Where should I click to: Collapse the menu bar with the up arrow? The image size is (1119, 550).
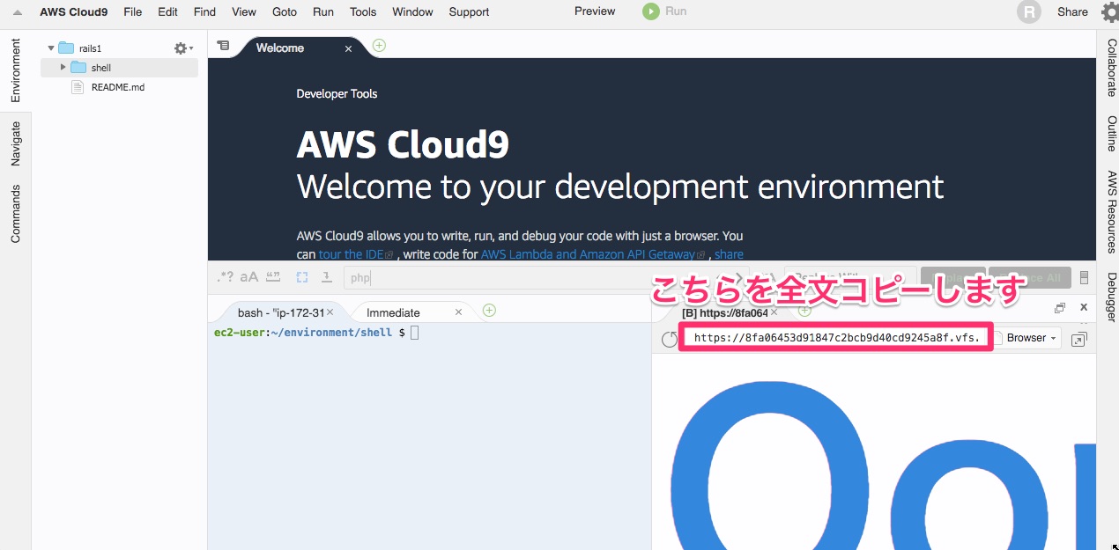coord(17,12)
